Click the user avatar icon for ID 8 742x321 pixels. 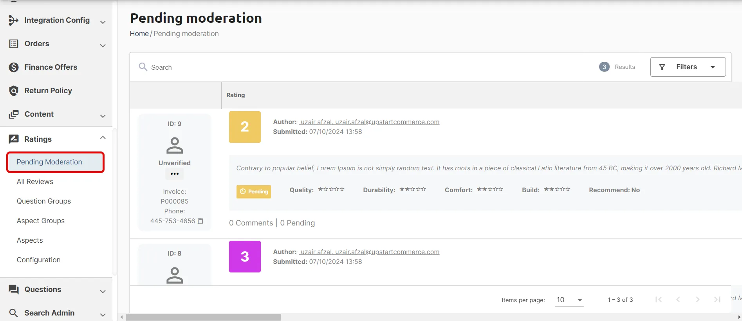pos(175,275)
